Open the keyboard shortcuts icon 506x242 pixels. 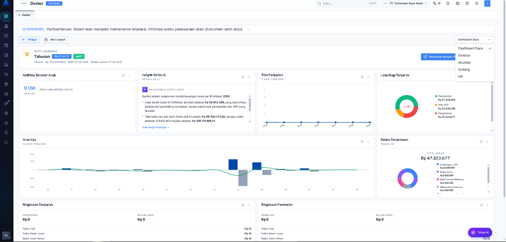pyautogui.click(x=458, y=3)
